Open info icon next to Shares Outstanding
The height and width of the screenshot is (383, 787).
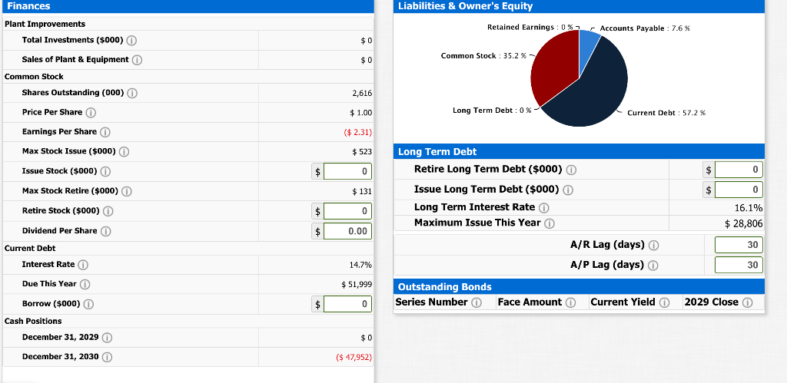click(x=132, y=93)
